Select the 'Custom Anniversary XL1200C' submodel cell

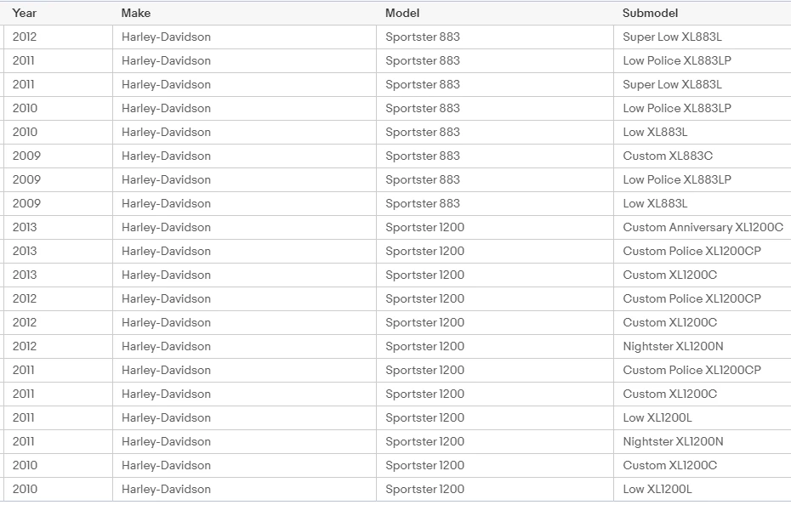(x=703, y=228)
